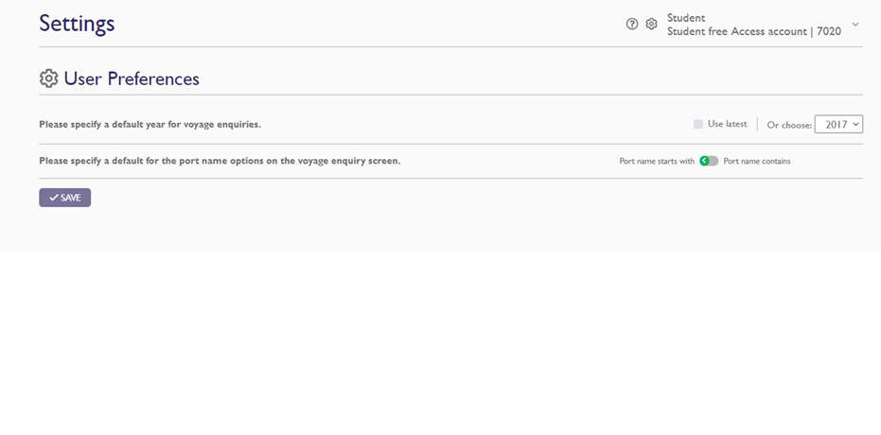Select the 'Port name starts with' label
This screenshot has width=881, height=435.
click(657, 161)
